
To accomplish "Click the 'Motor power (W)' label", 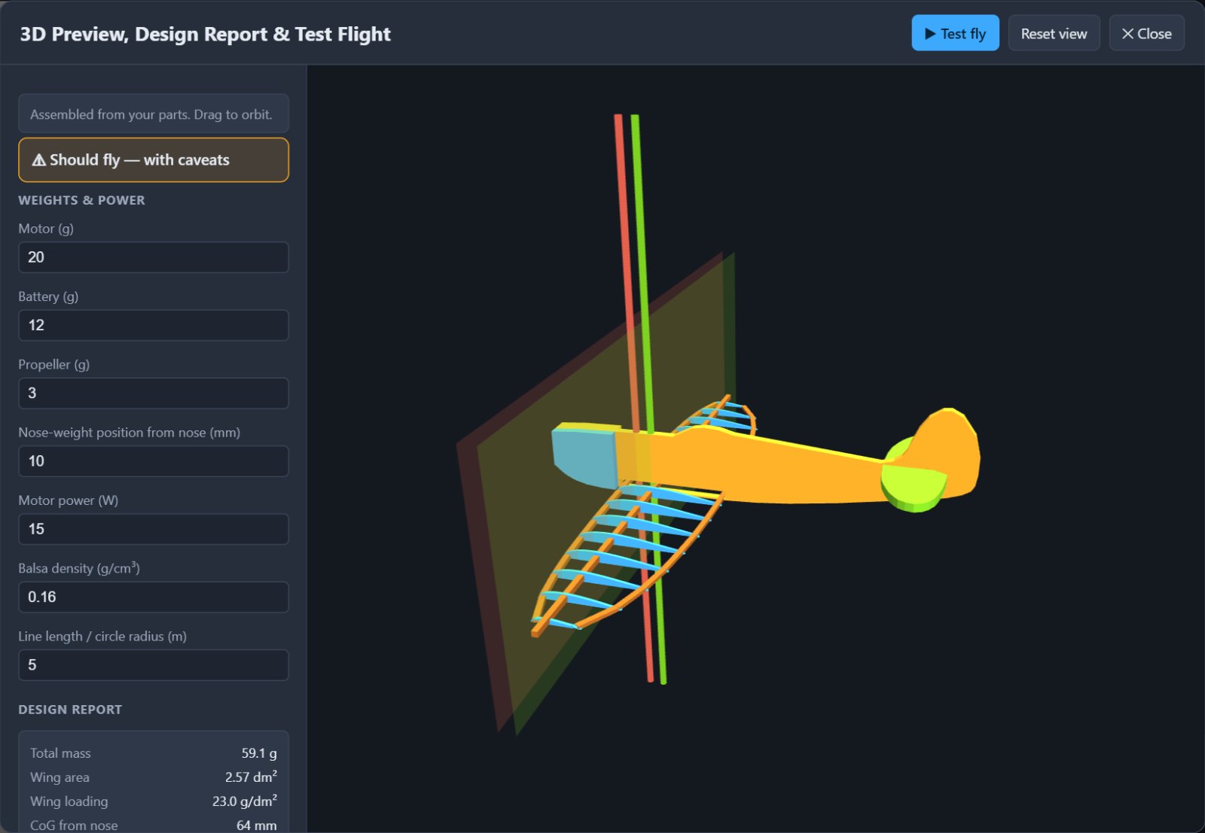I will click(x=69, y=500).
